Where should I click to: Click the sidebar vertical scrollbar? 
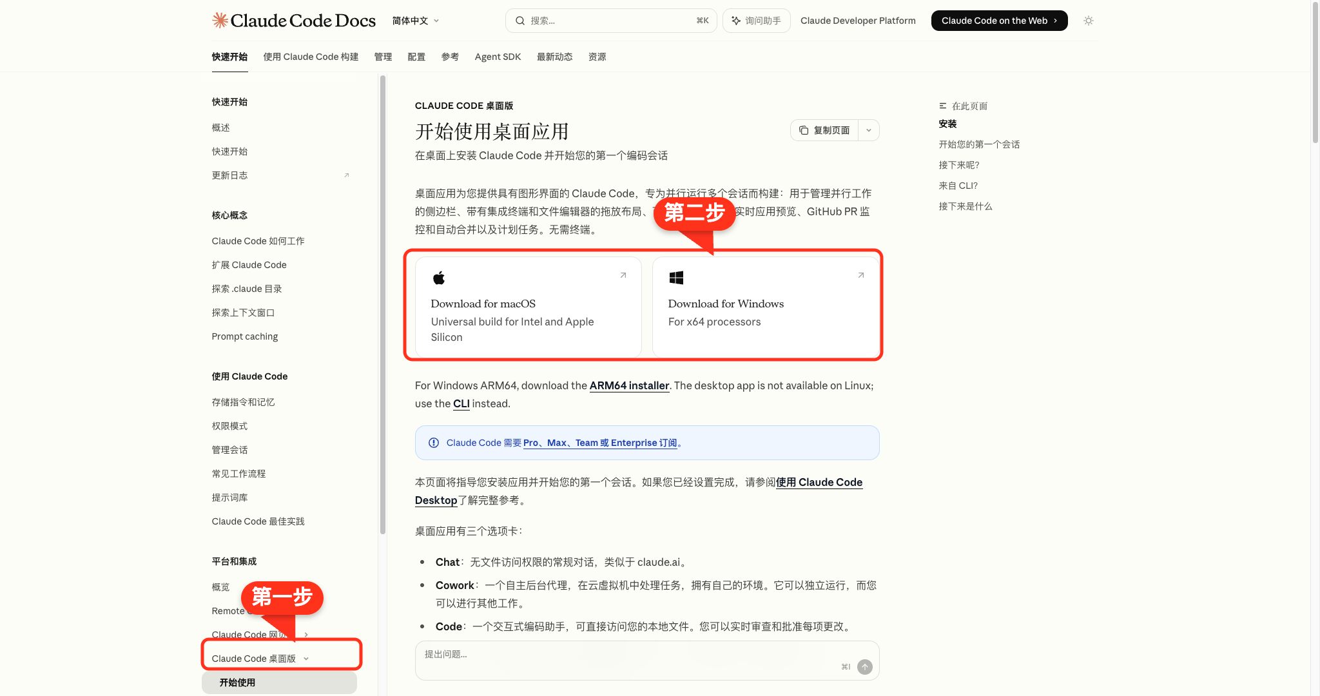pos(383,304)
